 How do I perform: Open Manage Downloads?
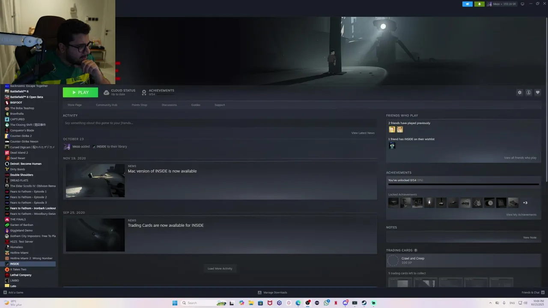[272, 293]
